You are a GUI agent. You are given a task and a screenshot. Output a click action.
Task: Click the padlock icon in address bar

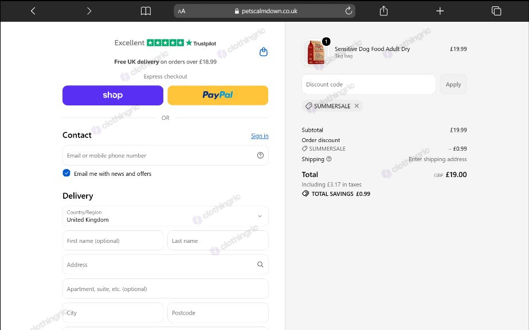(237, 11)
